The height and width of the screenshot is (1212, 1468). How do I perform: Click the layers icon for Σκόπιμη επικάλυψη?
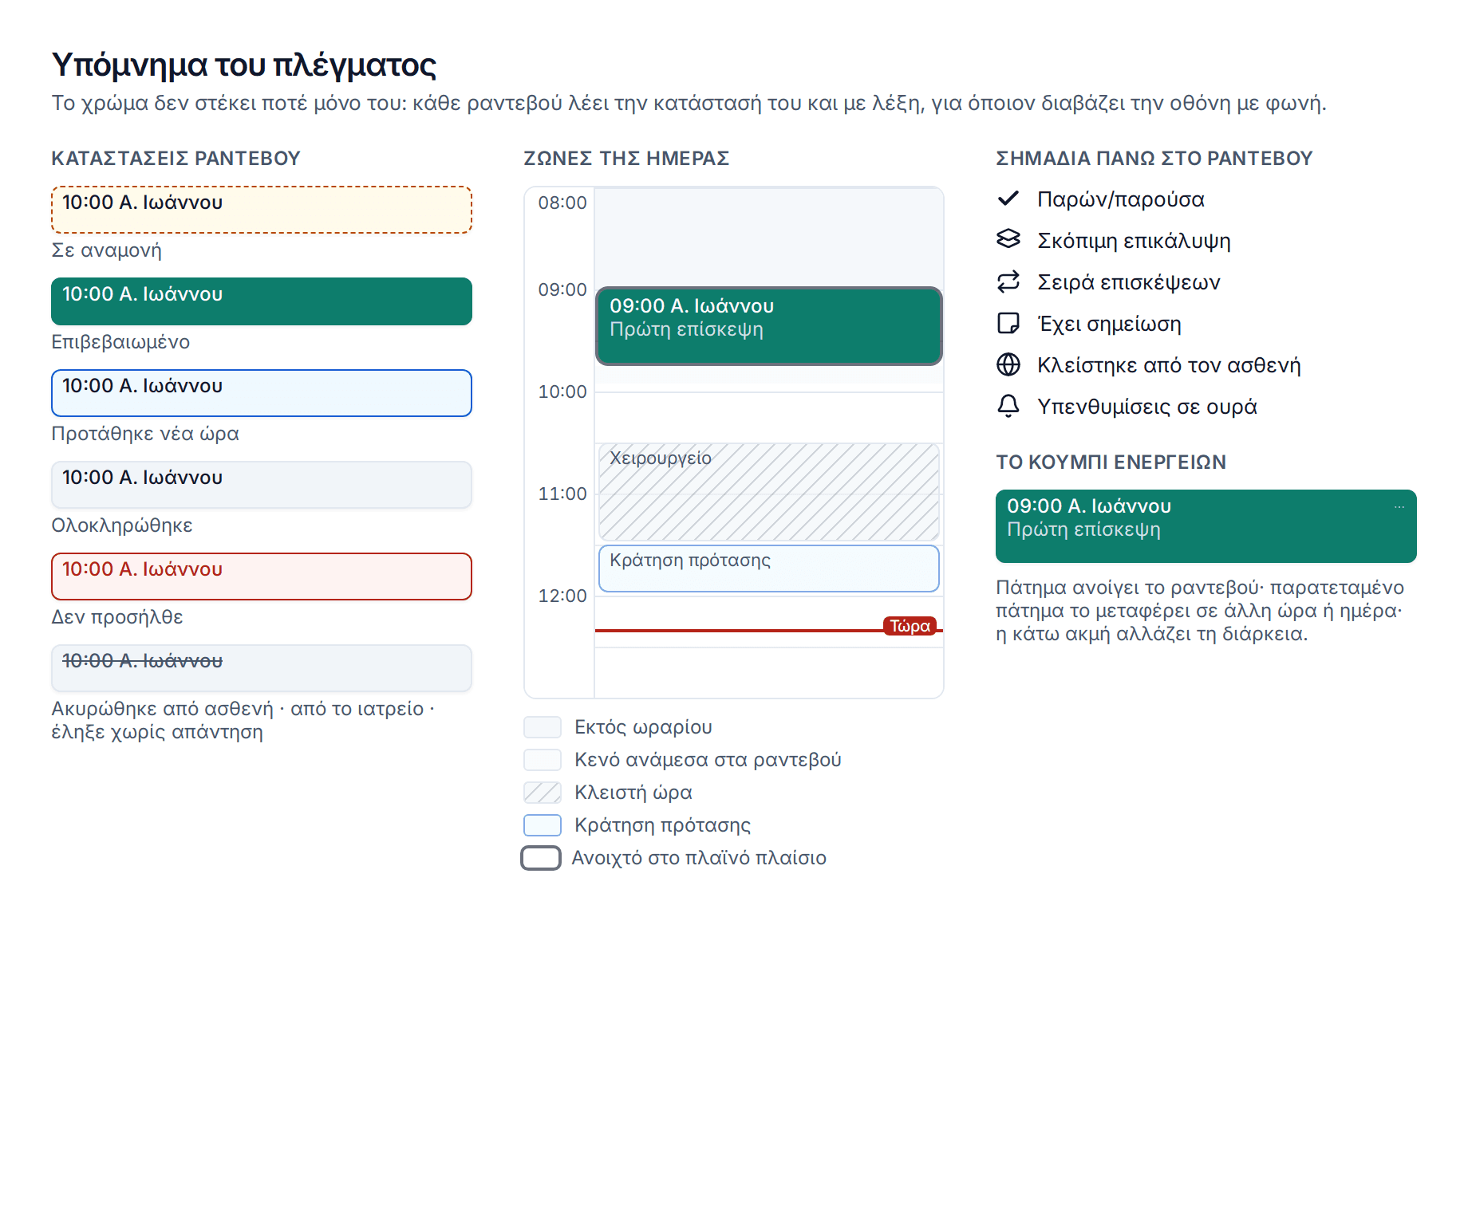(1008, 240)
